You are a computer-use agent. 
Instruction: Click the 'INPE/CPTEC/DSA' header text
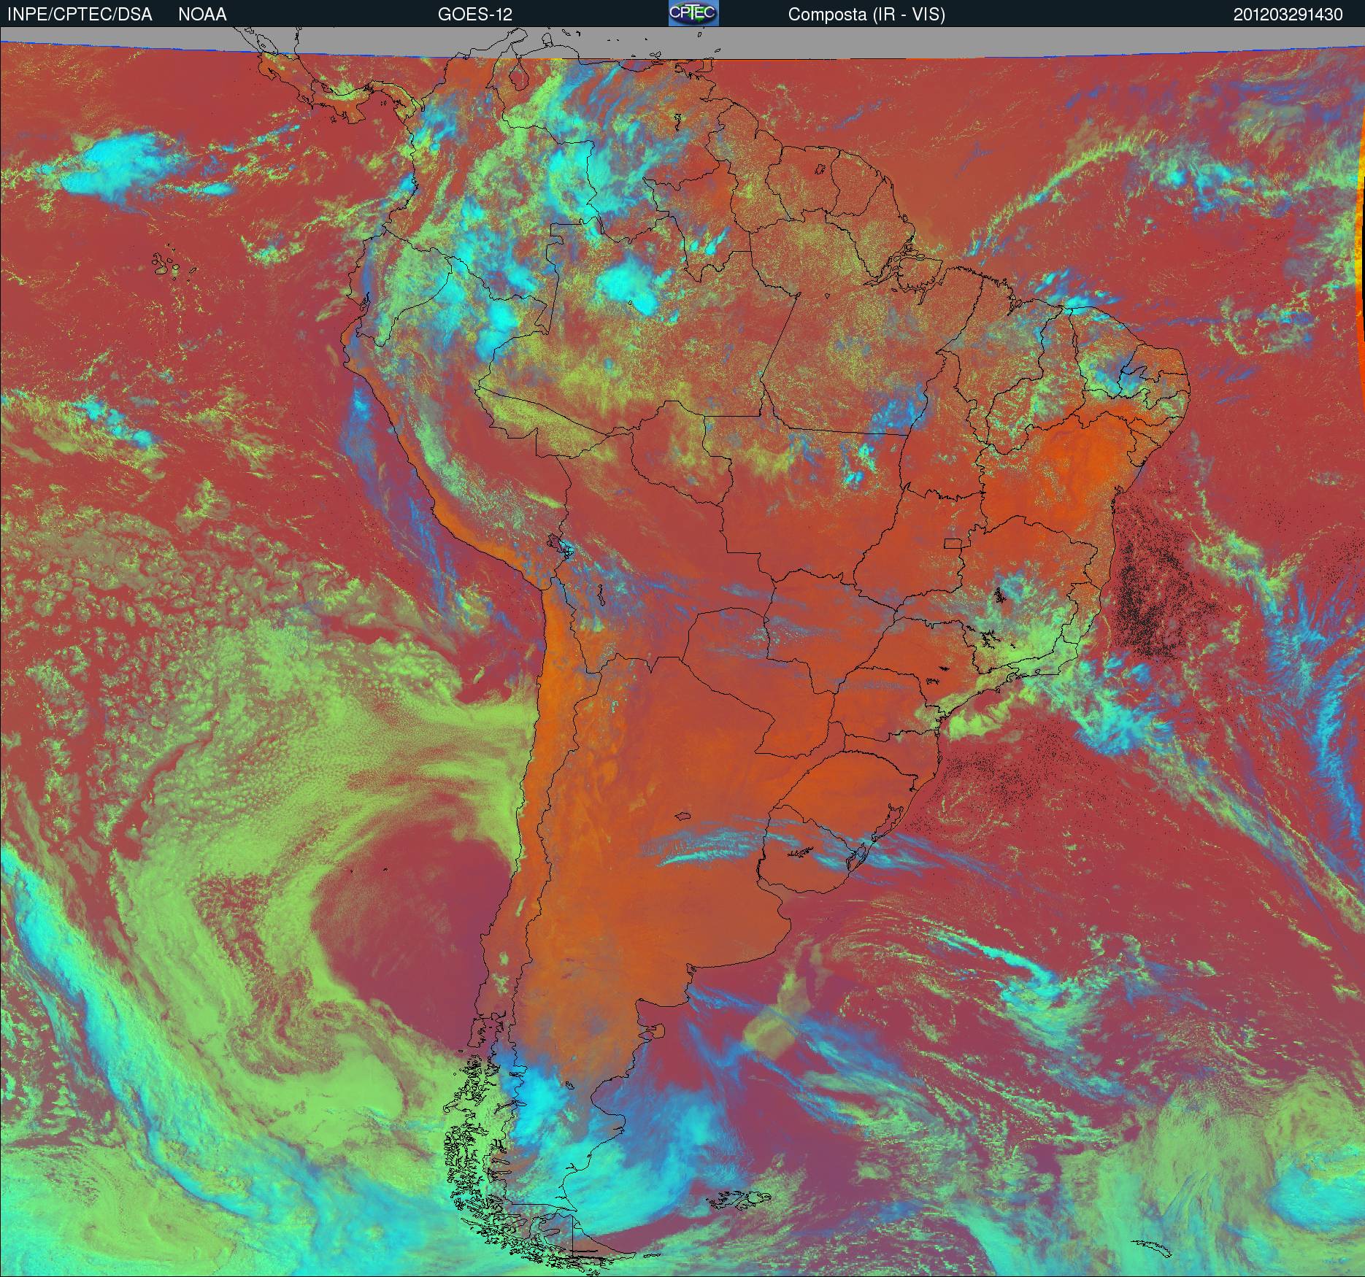click(80, 15)
